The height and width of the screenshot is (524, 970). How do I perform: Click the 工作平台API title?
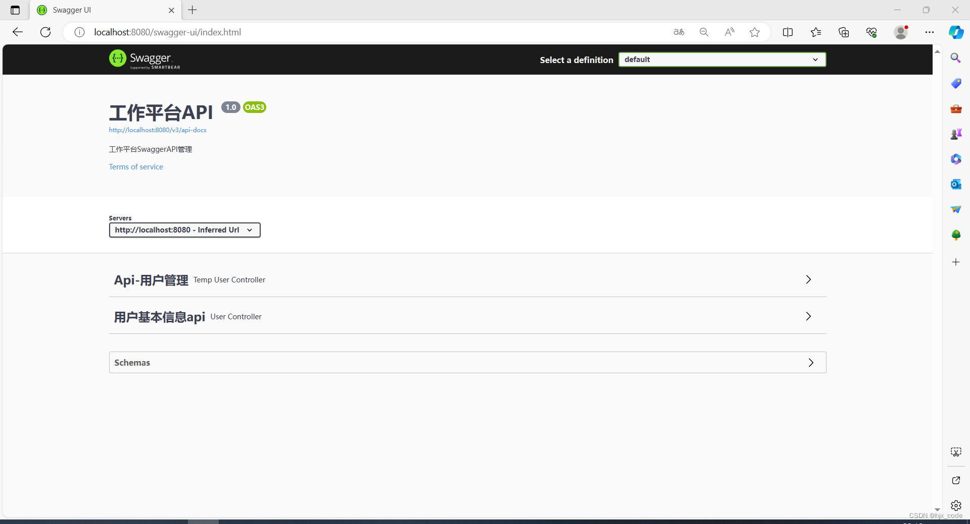(161, 112)
